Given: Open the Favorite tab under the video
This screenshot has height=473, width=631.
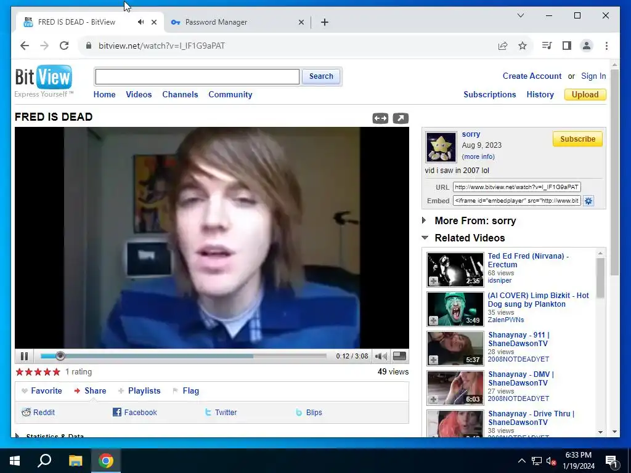Looking at the screenshot, I should coord(42,390).
